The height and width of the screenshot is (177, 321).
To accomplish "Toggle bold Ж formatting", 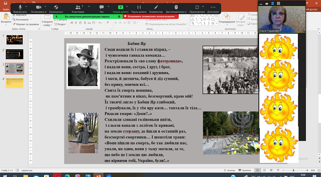I will tap(72, 22).
